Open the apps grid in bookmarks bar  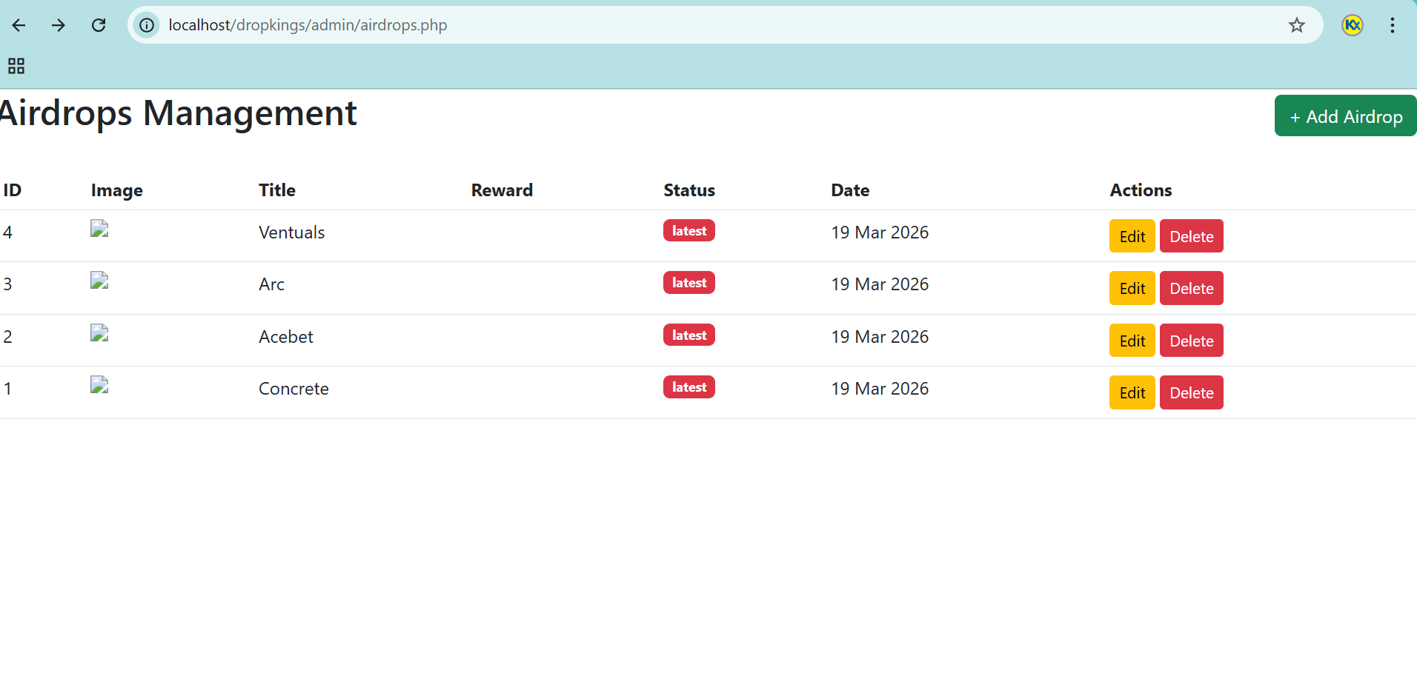click(x=16, y=66)
